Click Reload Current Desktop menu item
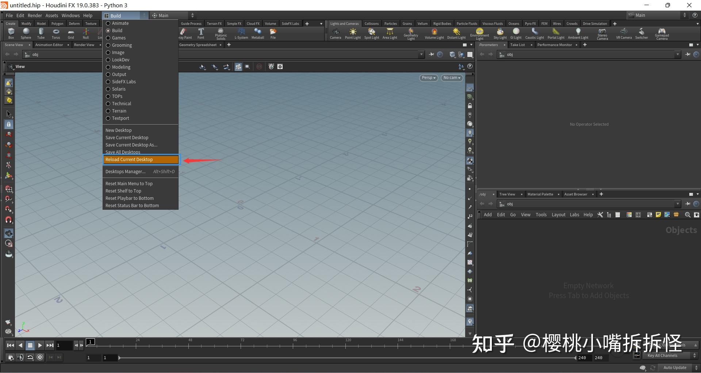 140,159
